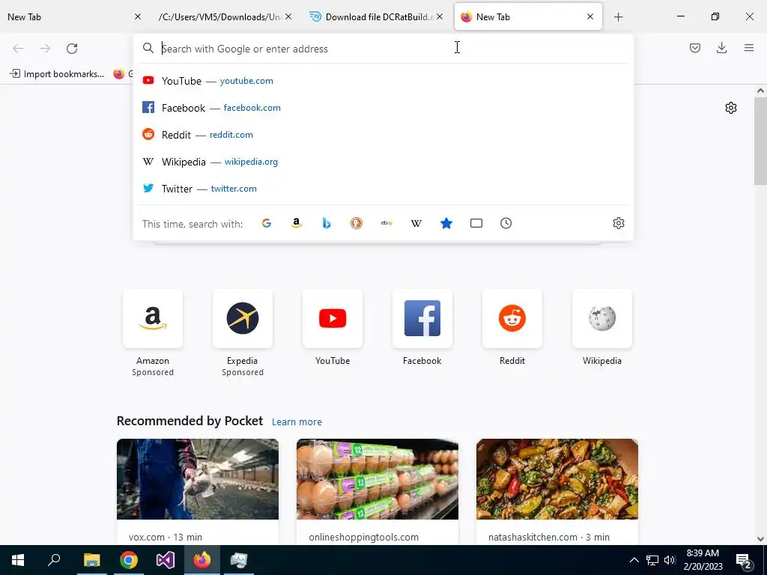Launch File Explorer from taskbar
Image resolution: width=767 pixels, height=575 pixels.
pos(91,560)
